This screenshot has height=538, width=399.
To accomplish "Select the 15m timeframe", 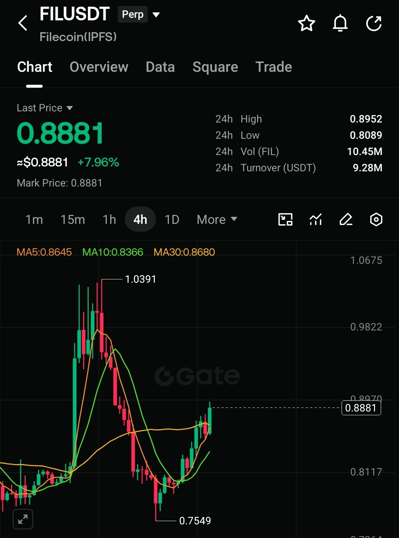I will pos(73,219).
